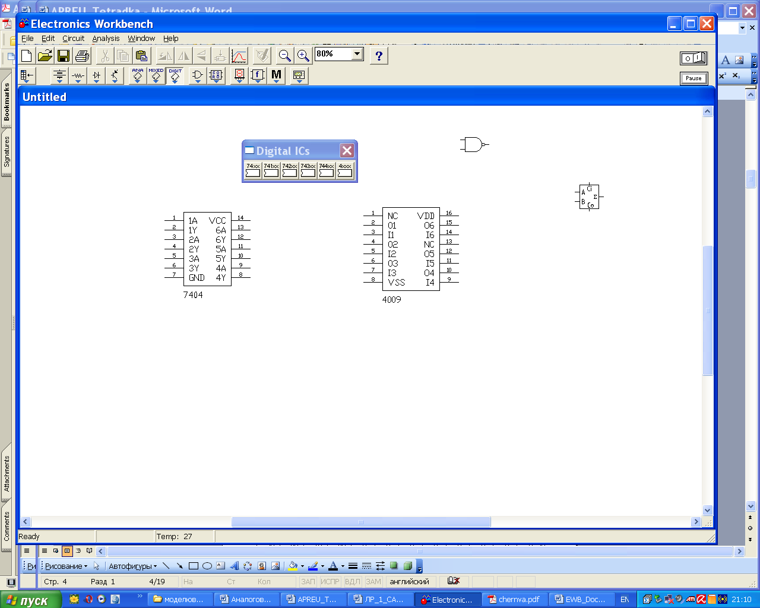Open the Digital flip-flop parts bin

point(216,75)
